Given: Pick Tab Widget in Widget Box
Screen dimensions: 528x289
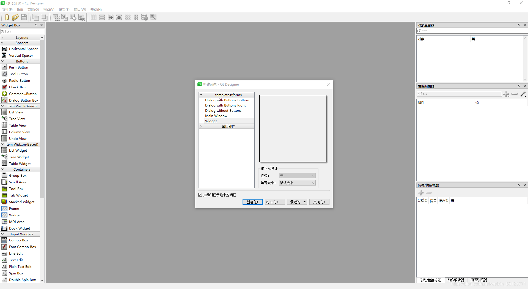Looking at the screenshot, I should [18, 195].
